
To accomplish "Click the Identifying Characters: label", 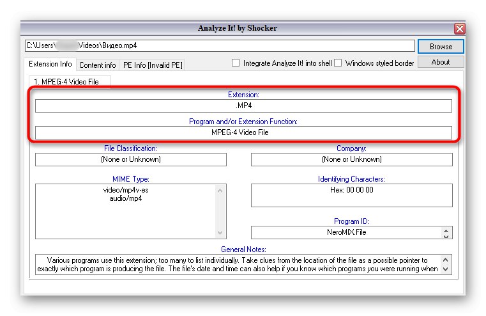I will point(351,179).
